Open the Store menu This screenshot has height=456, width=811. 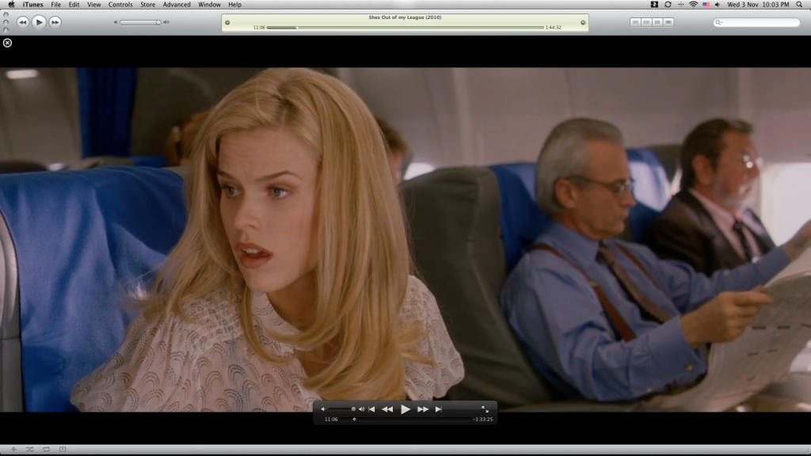147,5
